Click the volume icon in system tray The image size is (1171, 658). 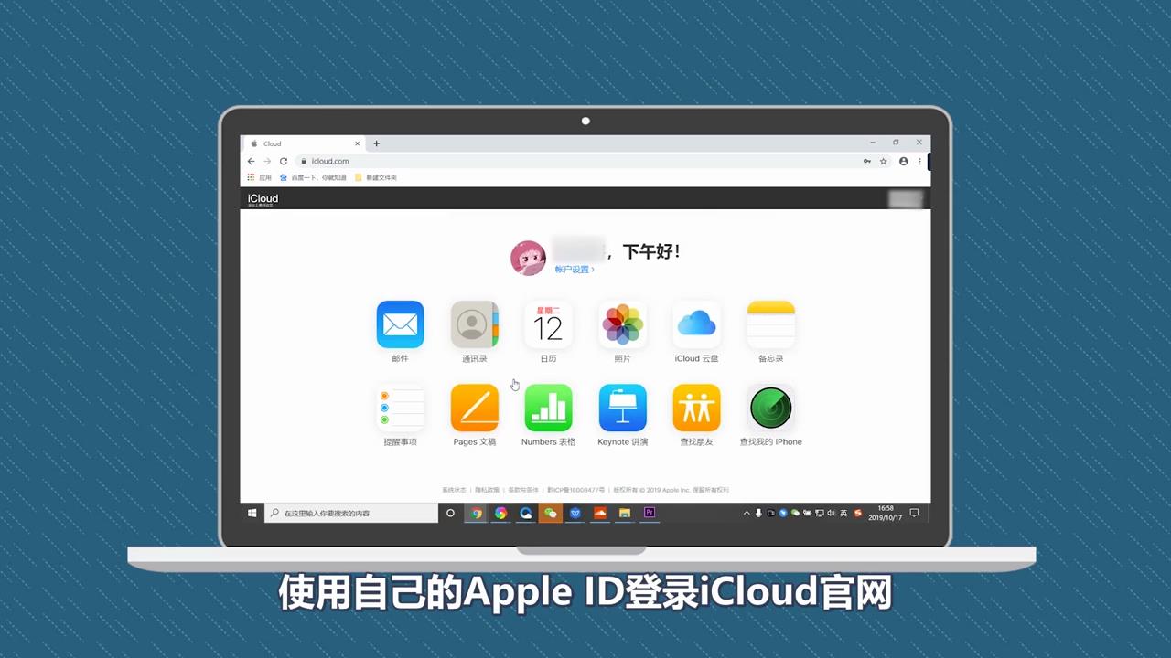[830, 514]
